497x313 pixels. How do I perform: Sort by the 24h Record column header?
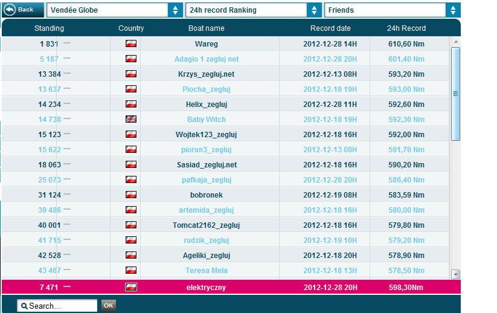pyautogui.click(x=406, y=28)
